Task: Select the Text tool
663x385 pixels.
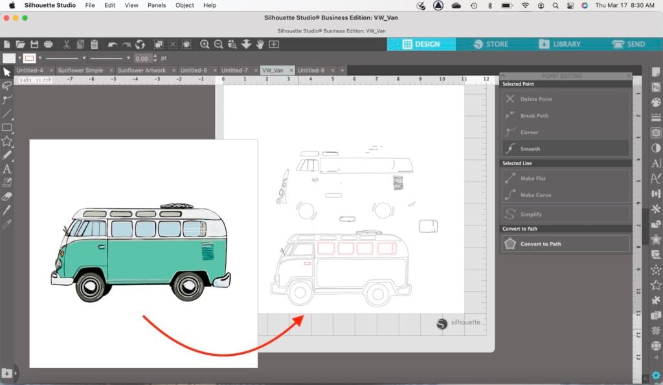Action: tap(6, 169)
